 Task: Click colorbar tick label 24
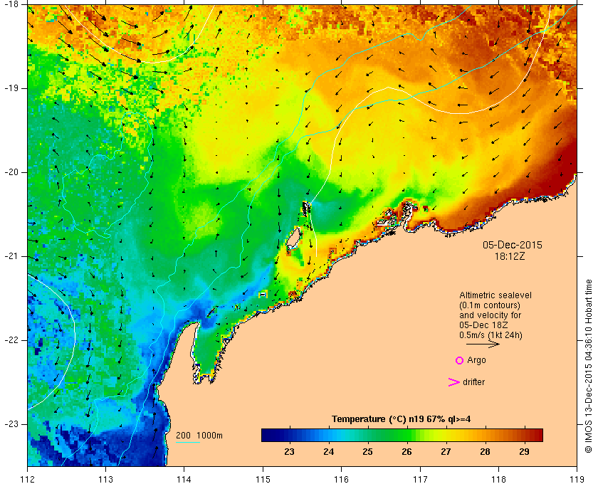point(328,451)
